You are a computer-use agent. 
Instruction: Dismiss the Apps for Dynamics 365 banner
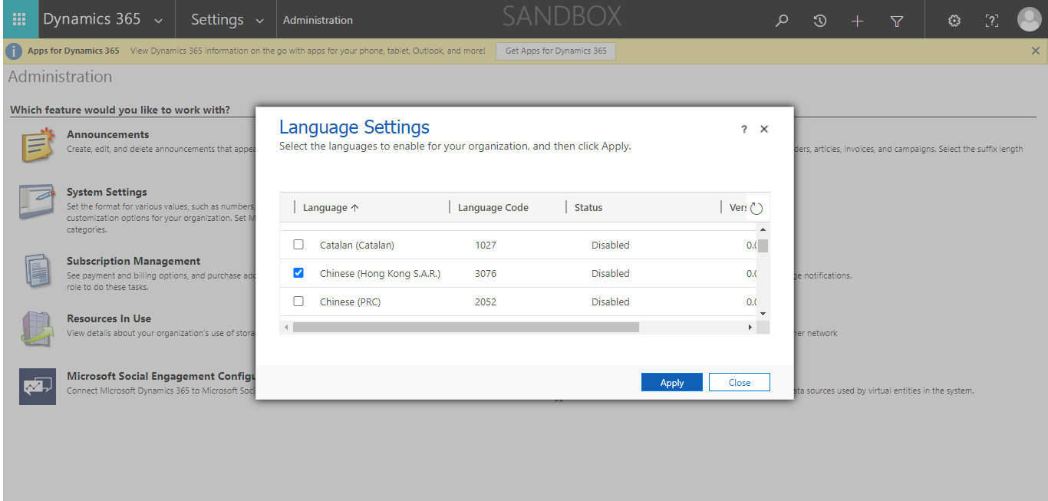1036,51
